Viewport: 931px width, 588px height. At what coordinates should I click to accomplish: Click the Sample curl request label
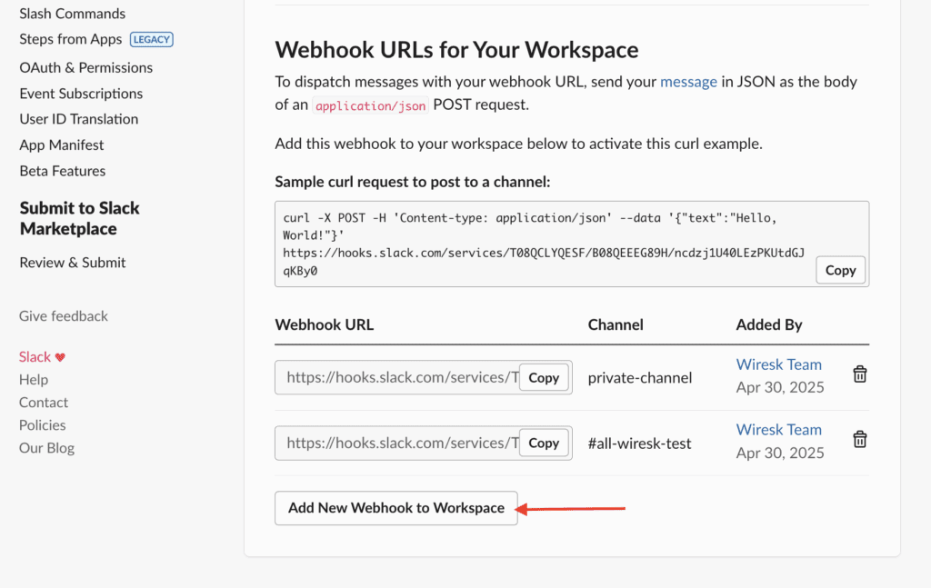413,182
